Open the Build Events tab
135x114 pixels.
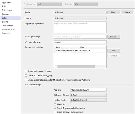click(7, 10)
